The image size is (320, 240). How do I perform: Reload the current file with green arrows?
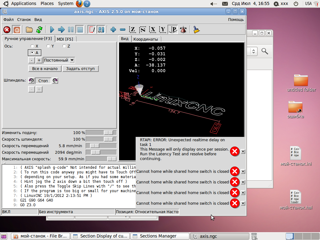[x=39, y=30]
